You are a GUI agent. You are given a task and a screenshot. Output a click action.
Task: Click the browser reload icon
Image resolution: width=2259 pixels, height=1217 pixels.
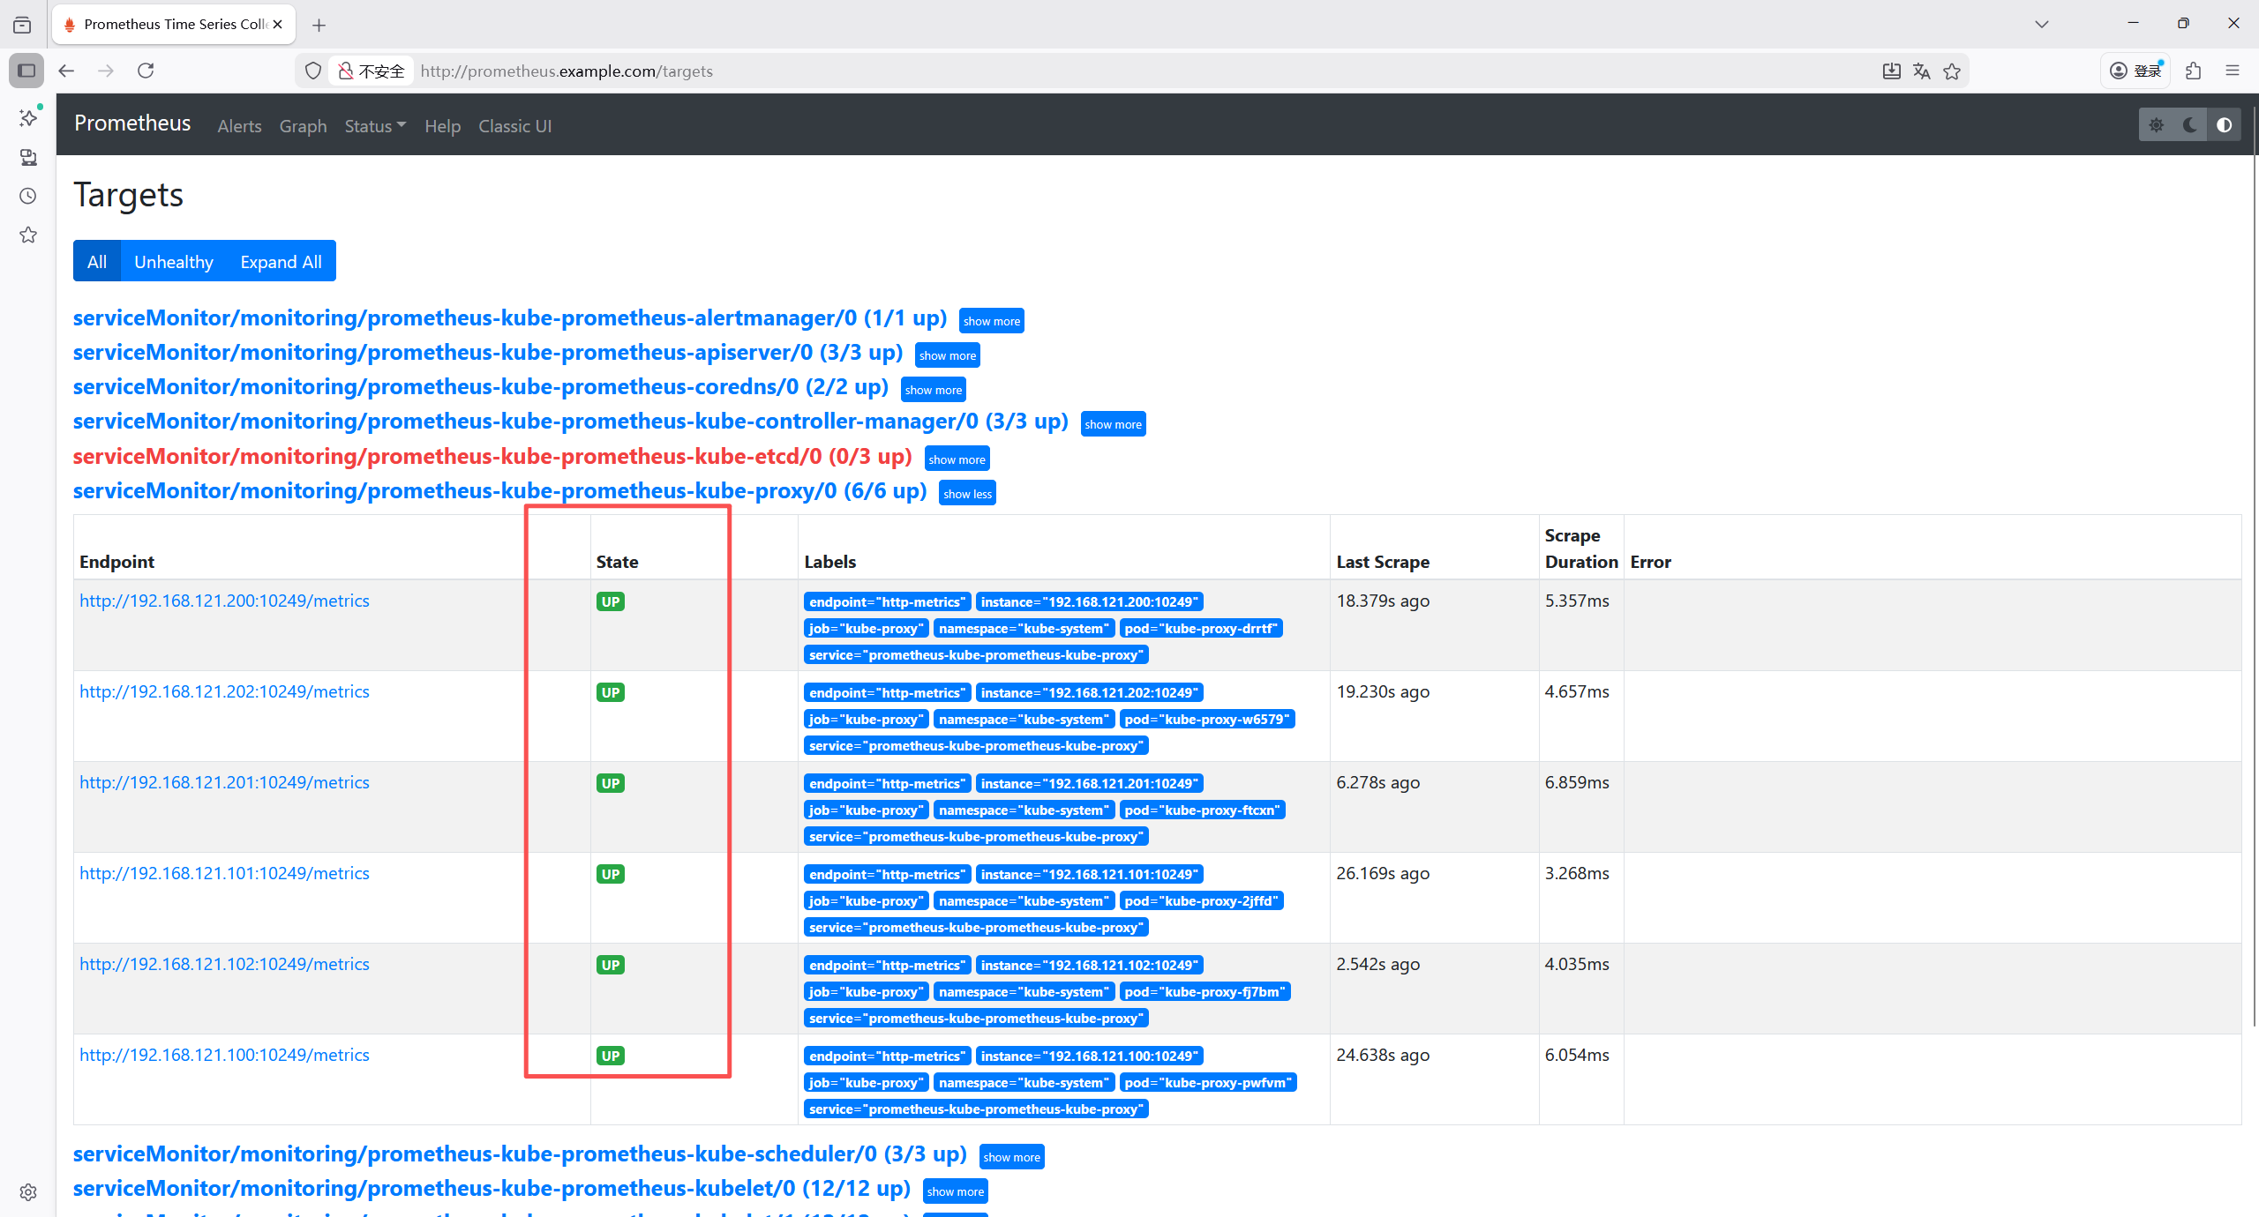146,71
